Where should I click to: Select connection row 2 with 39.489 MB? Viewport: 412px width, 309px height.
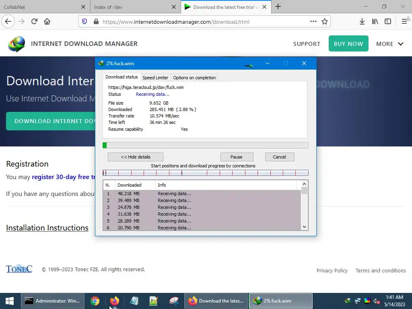[x=202, y=200]
